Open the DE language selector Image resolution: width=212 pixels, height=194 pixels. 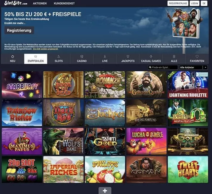[204, 3]
